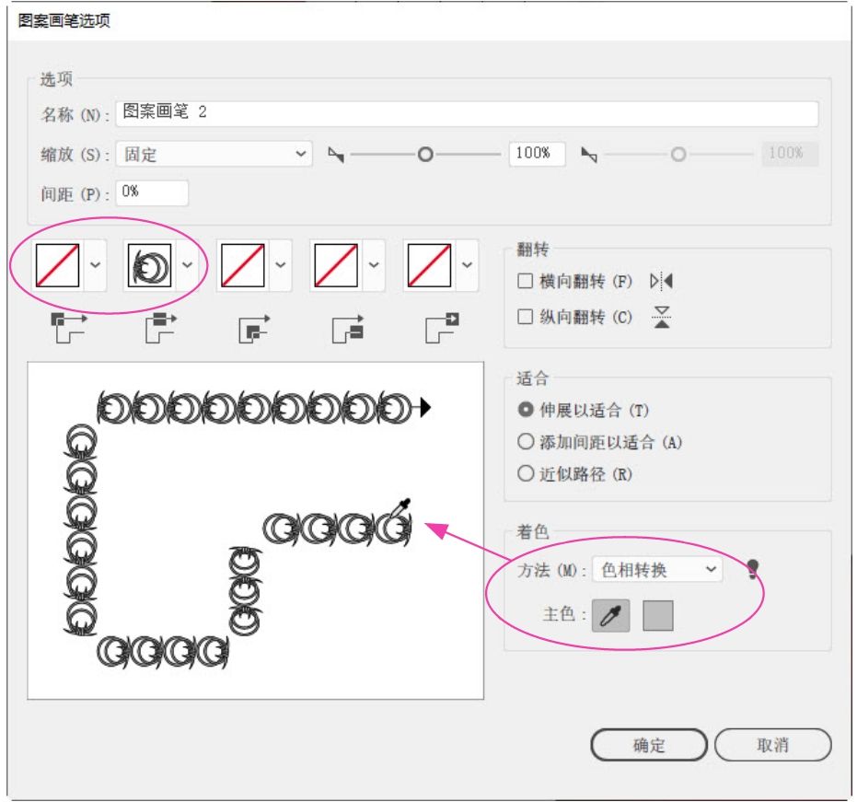Click the end tile thumbnail
The width and height of the screenshot is (857, 802).
[429, 265]
